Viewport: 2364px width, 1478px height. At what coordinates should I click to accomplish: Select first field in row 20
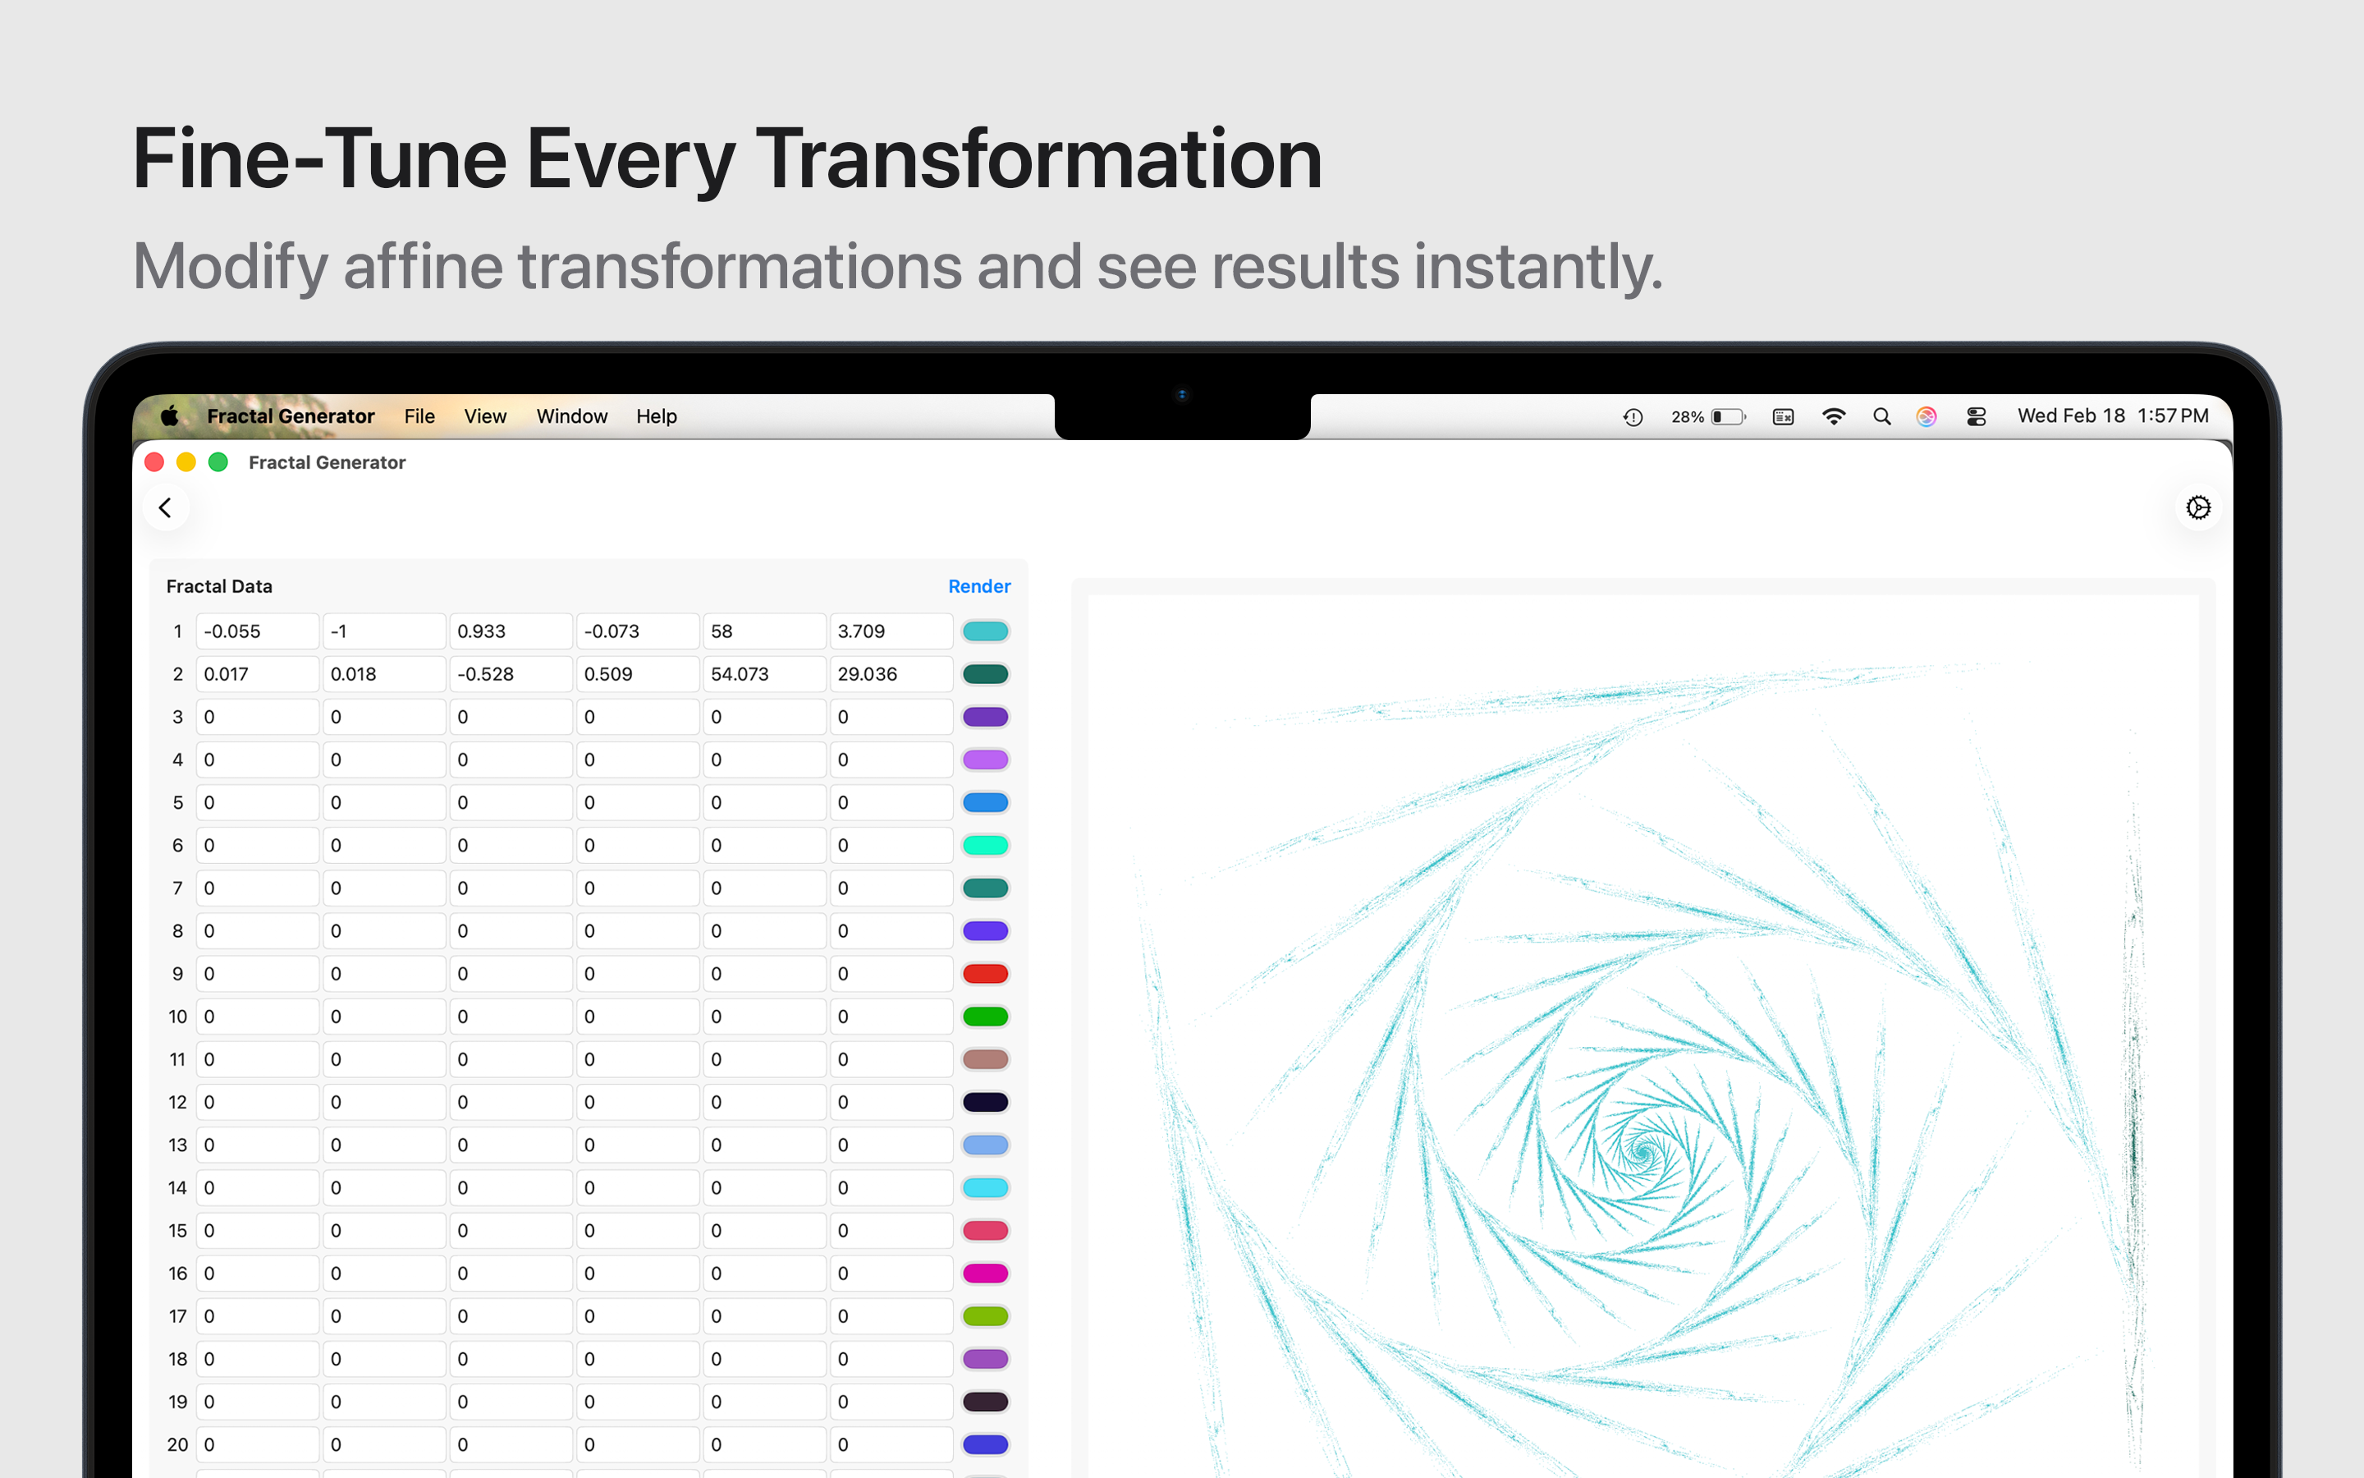258,1445
